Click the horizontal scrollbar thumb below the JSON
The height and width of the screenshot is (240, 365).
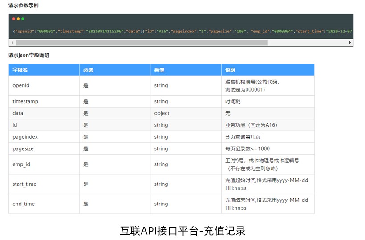[x=142, y=43]
